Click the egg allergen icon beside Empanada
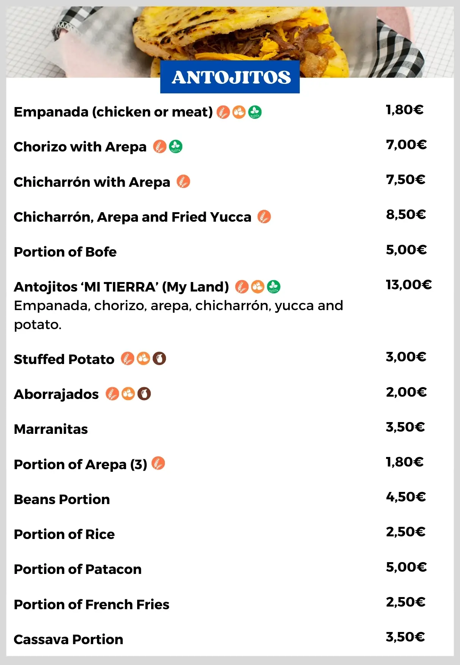This screenshot has height=665, width=460. click(239, 112)
